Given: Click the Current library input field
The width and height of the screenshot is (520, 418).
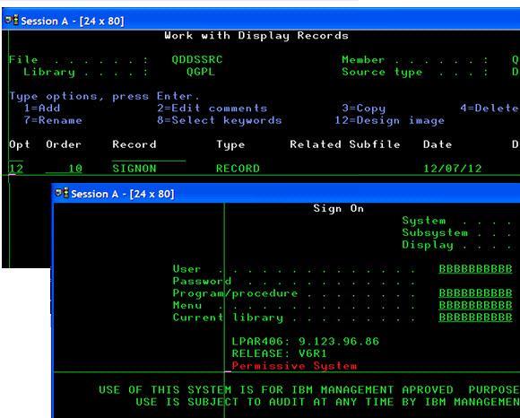Looking at the screenshot, I should [475, 318].
